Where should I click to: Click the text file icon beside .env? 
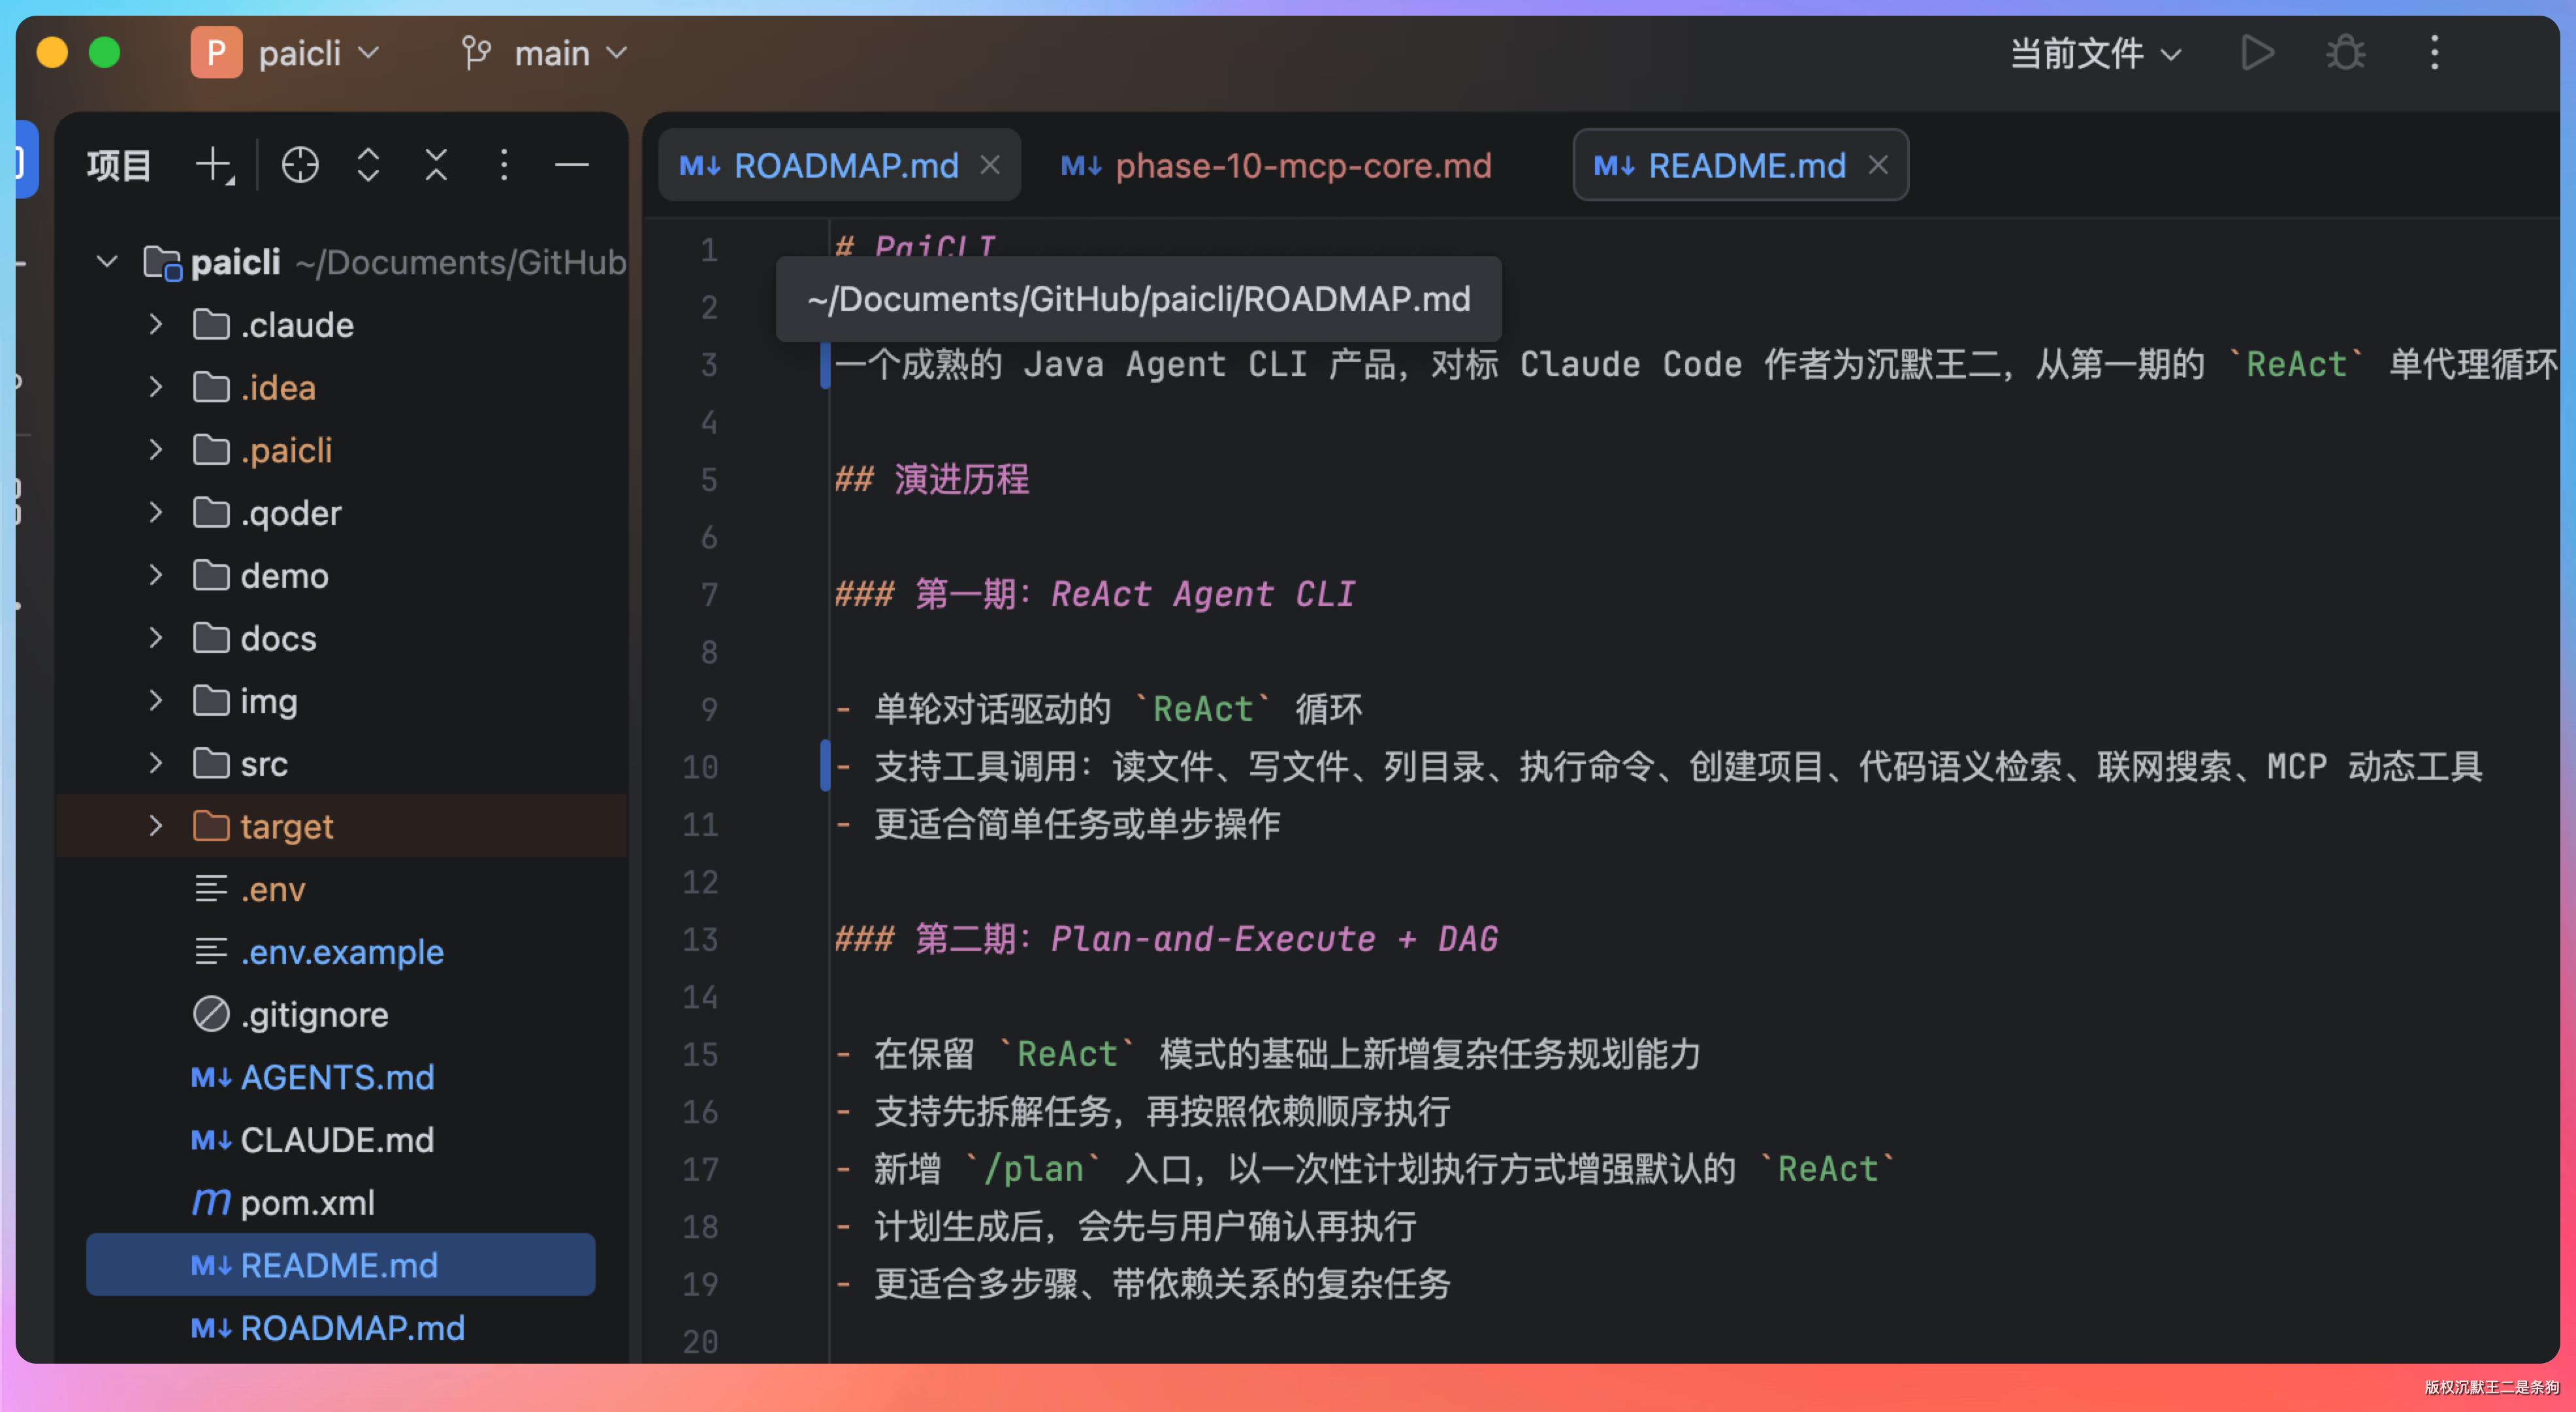(211, 888)
